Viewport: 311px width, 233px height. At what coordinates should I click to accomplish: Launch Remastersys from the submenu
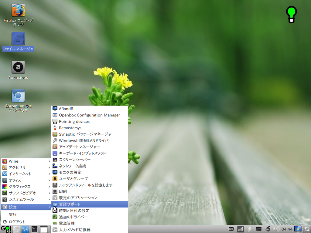click(90, 128)
